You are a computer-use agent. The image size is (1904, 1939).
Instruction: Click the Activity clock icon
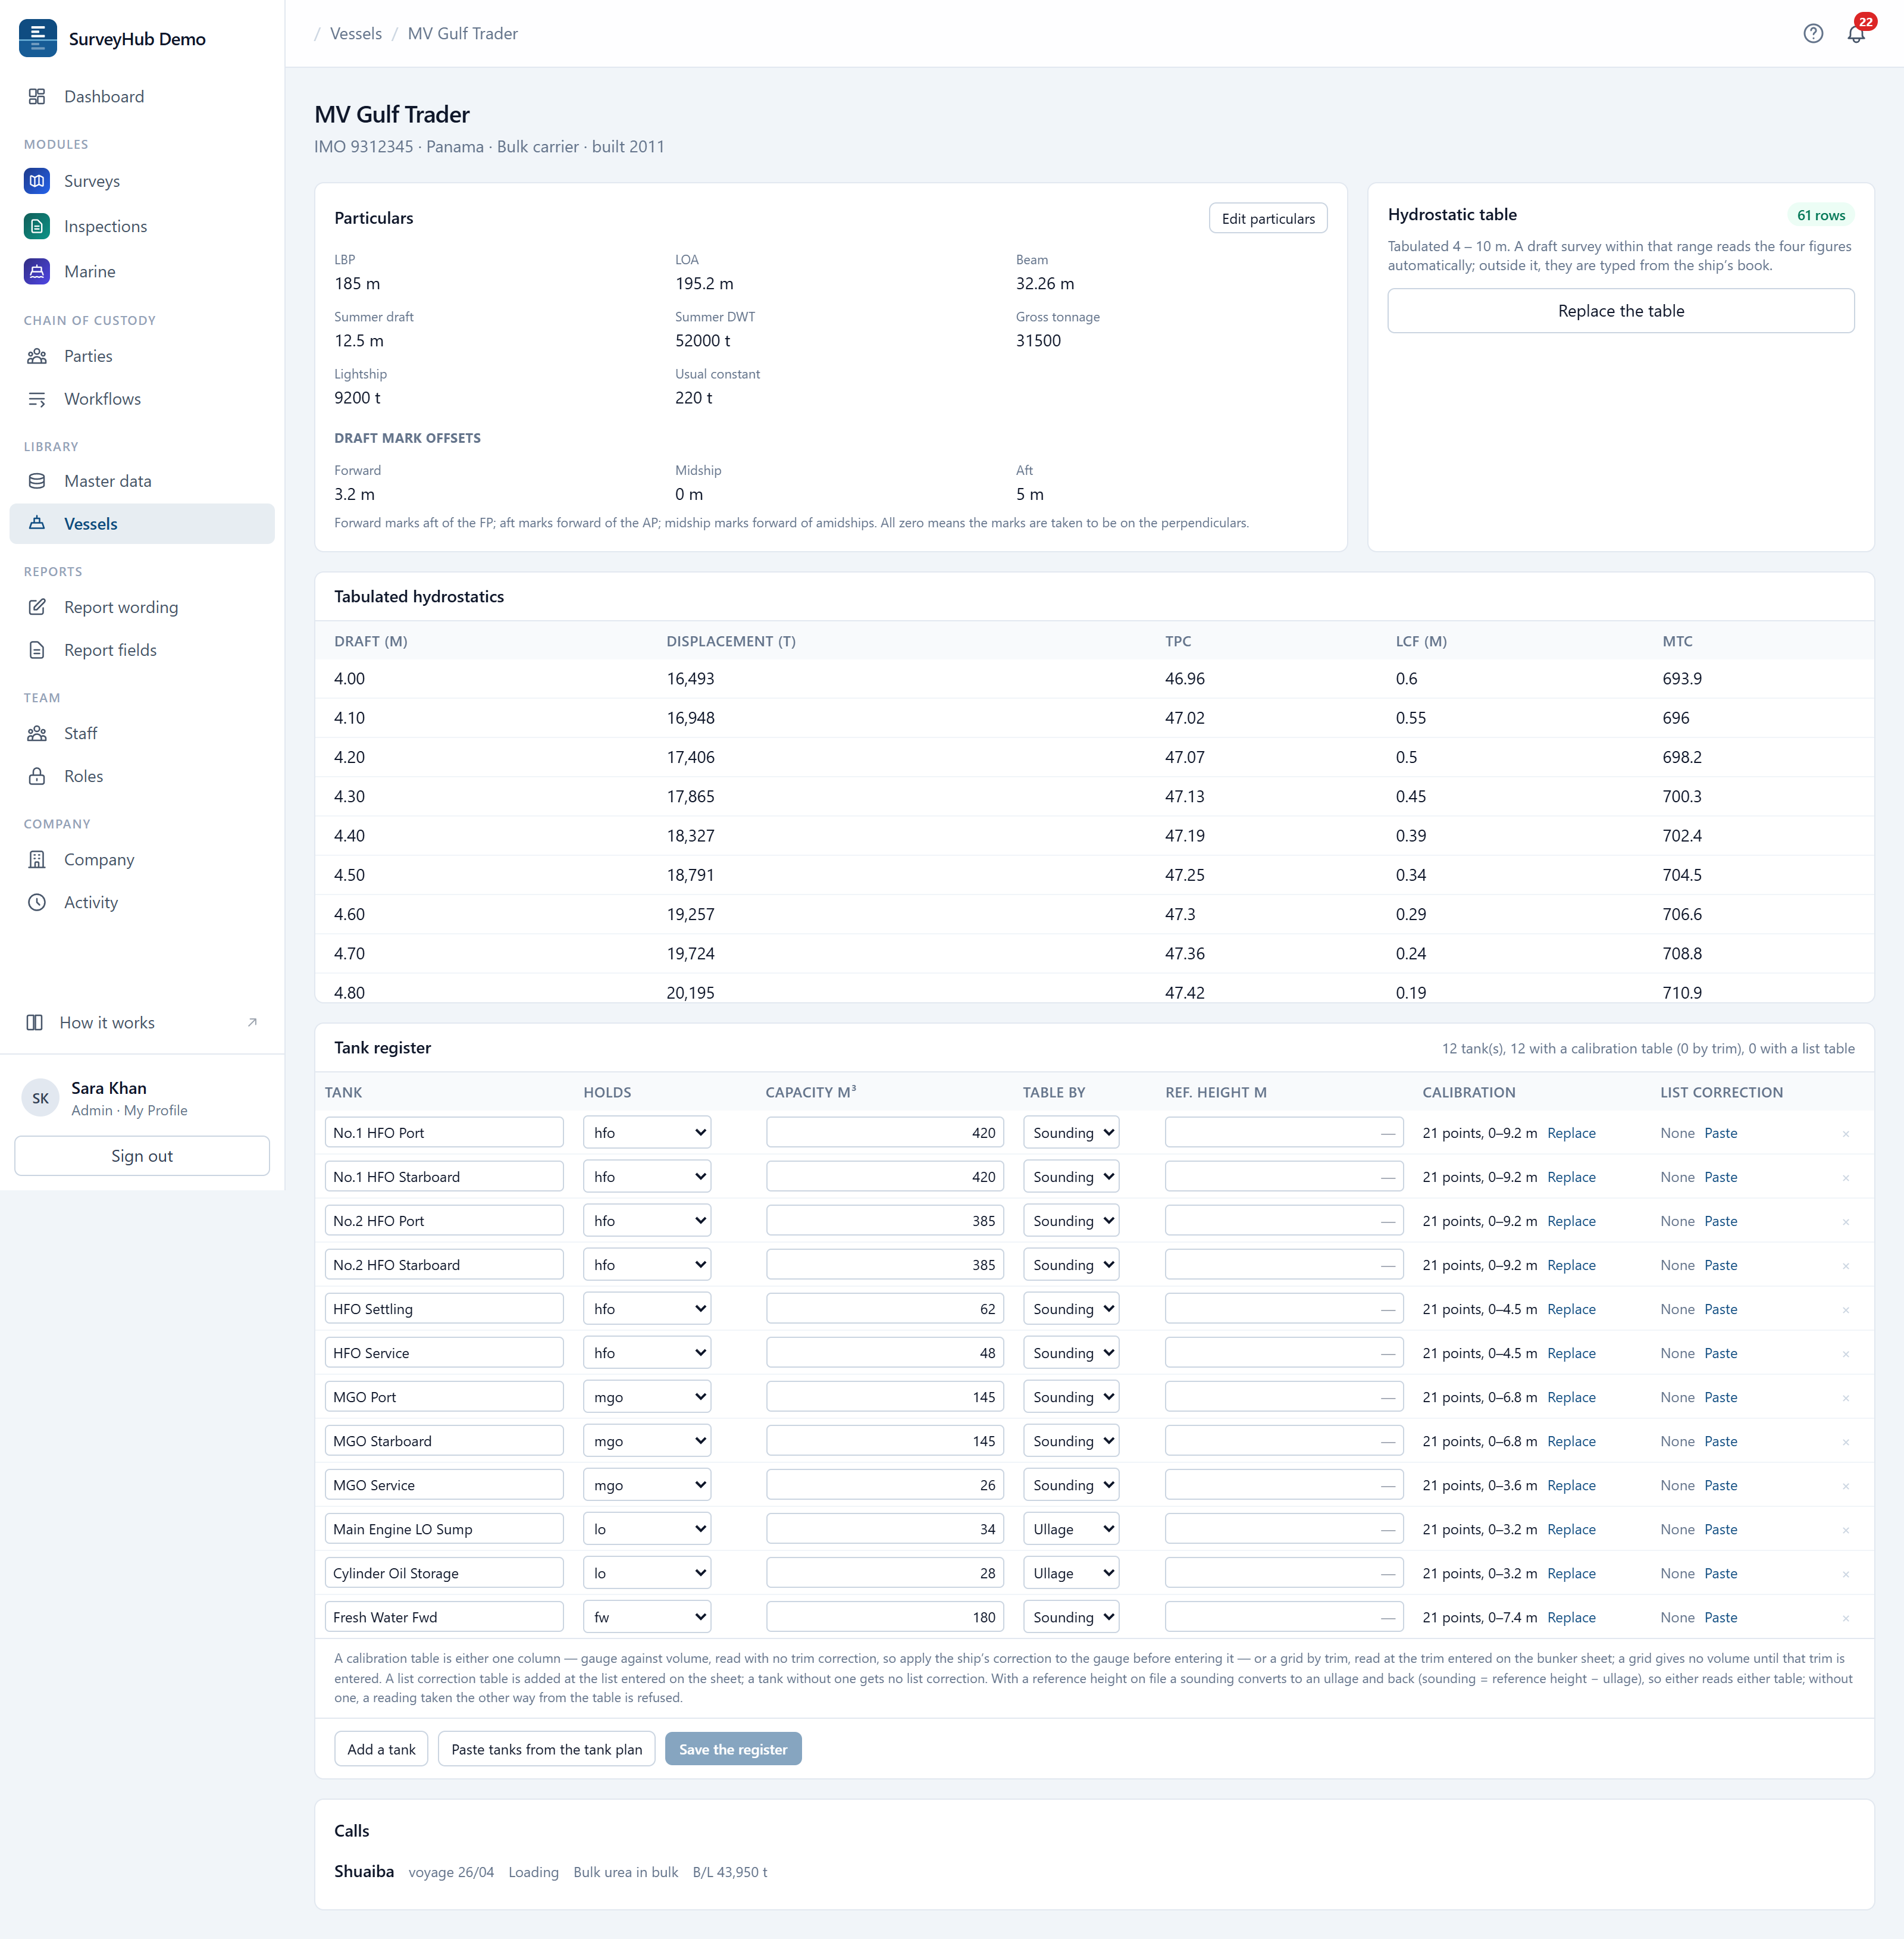(37, 902)
